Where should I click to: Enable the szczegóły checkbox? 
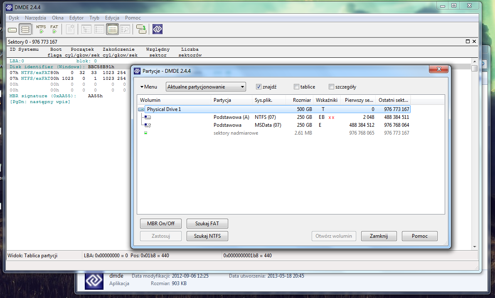(x=332, y=87)
